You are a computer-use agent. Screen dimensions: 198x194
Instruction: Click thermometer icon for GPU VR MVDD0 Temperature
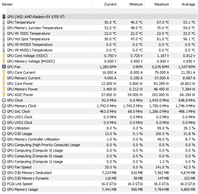pyautogui.click(x=4, y=44)
